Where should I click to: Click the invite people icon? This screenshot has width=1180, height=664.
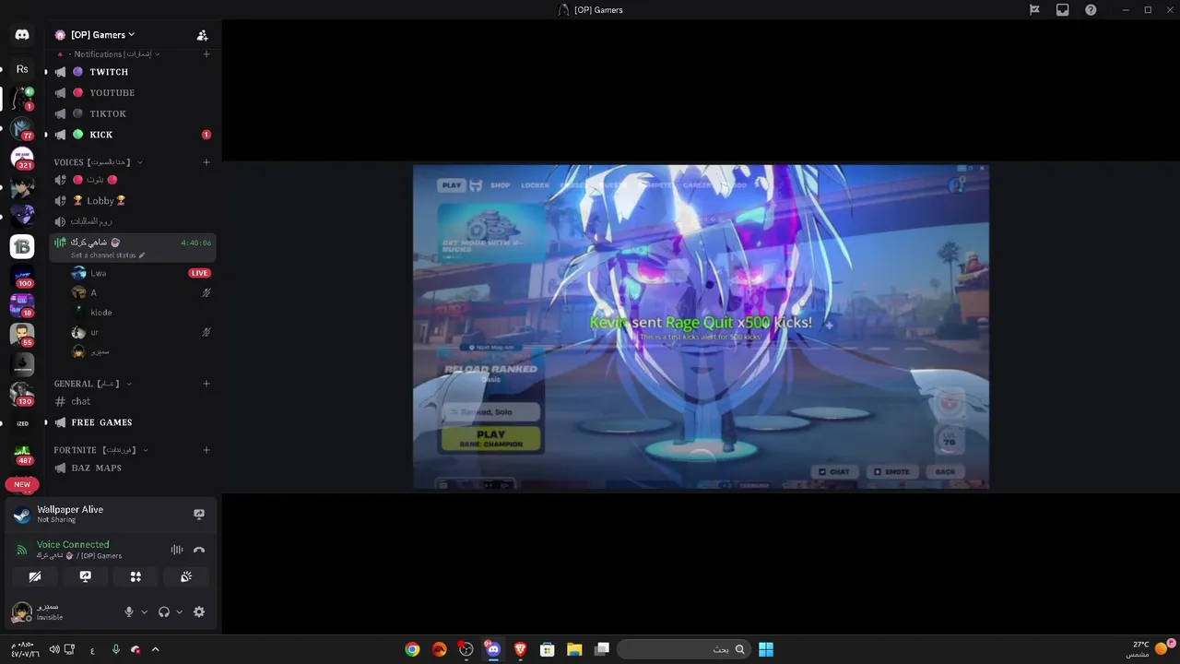[202, 35]
